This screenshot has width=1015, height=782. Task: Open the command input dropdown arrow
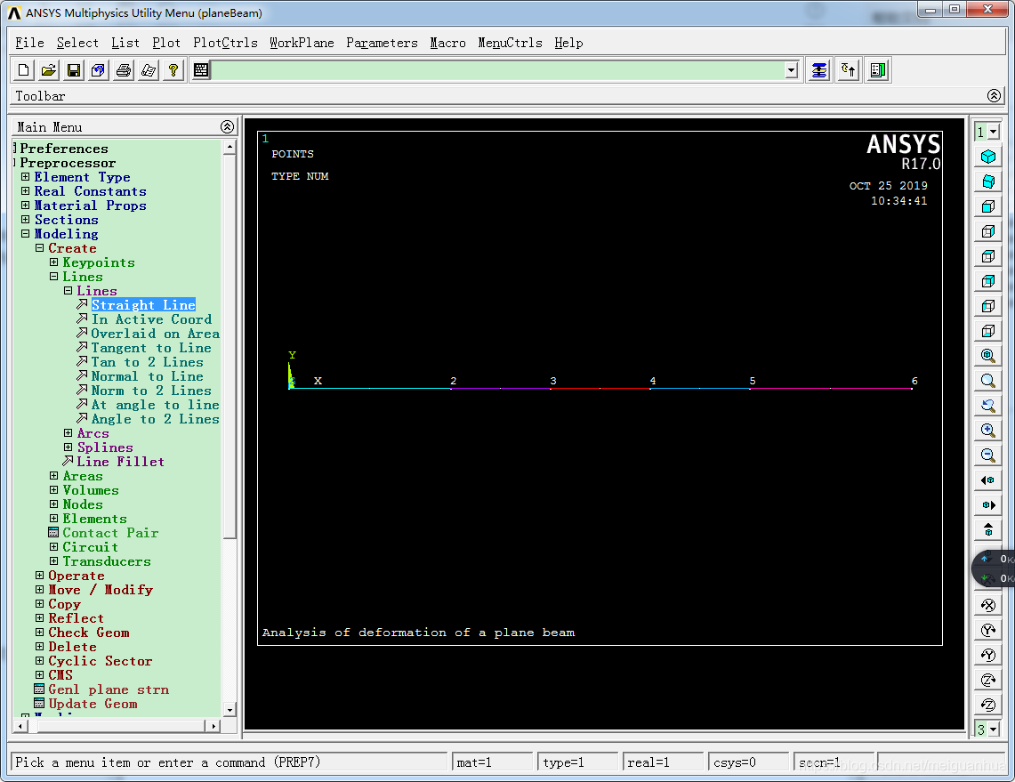[792, 70]
